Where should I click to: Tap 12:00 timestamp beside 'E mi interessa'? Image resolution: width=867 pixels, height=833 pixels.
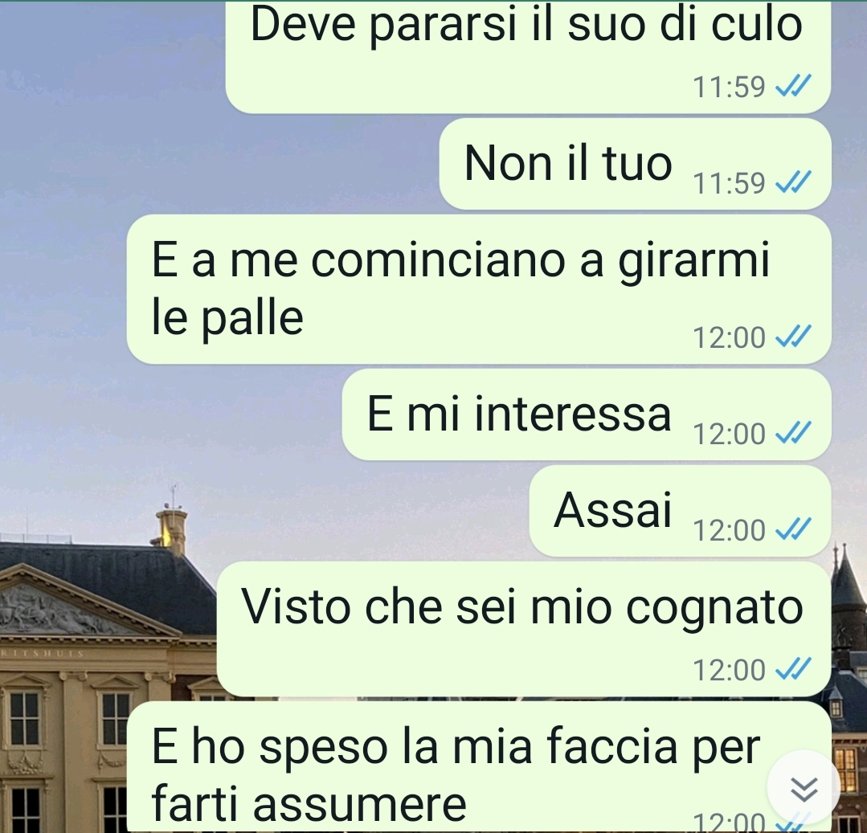click(x=729, y=433)
